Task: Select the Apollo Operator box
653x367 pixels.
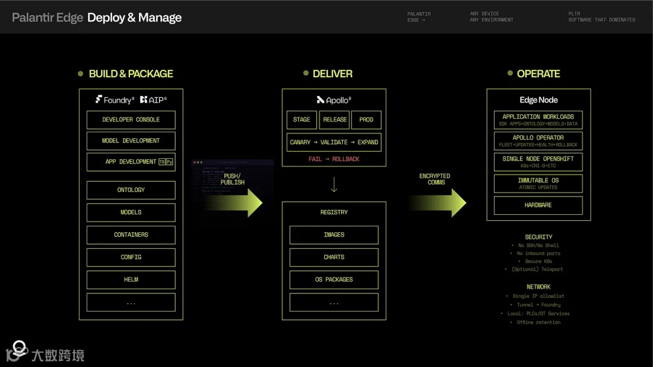Action: [538, 141]
